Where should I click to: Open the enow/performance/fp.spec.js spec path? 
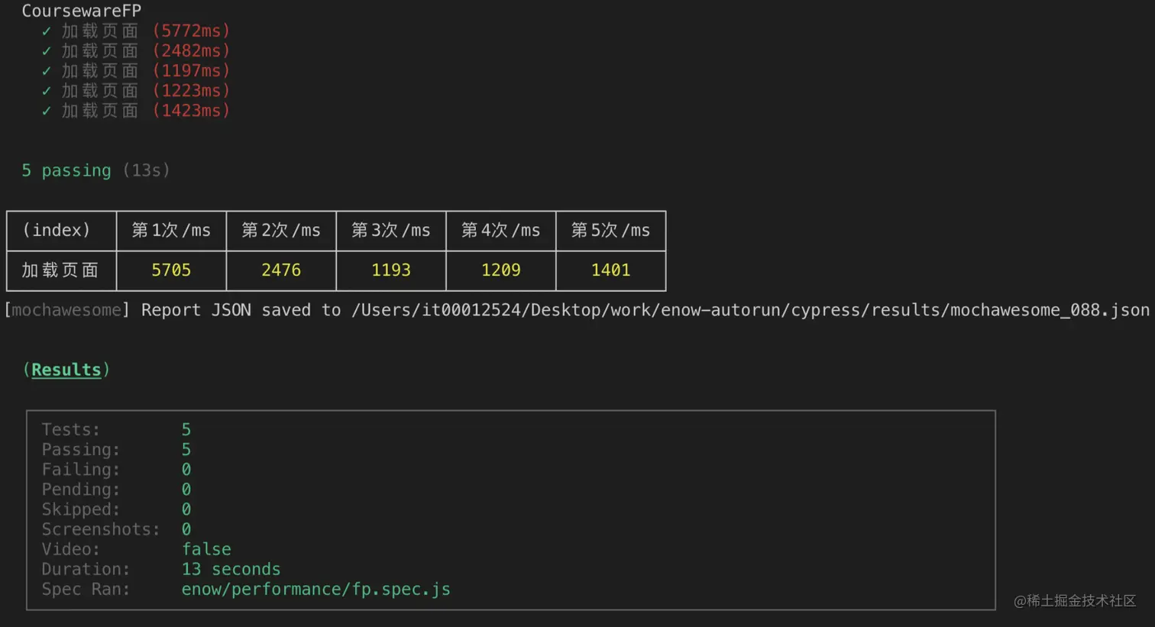(x=316, y=589)
